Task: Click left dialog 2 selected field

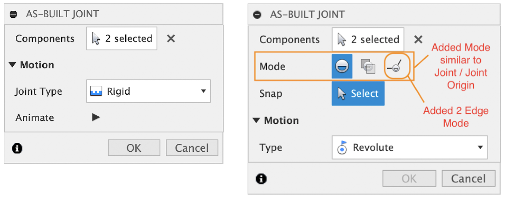Action: (122, 38)
